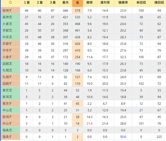Sort by 3着 column header
This screenshot has width=166, height=141.
[53, 3]
